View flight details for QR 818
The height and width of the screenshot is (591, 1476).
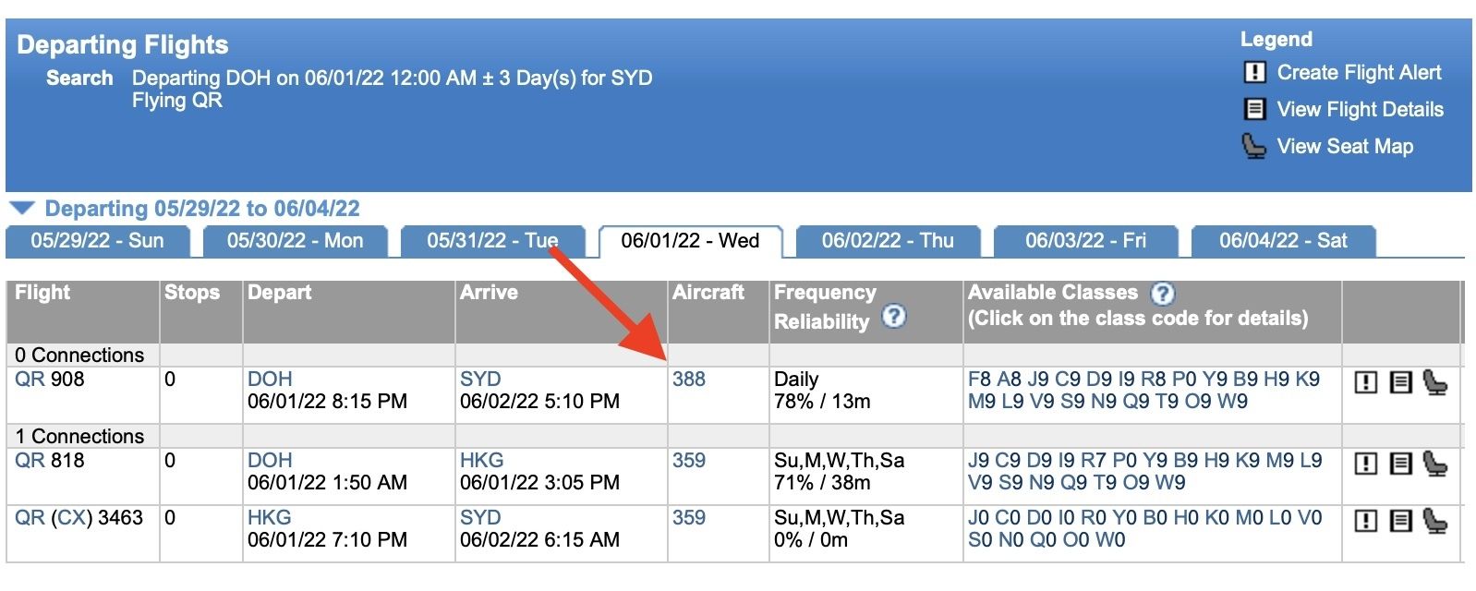1401,464
